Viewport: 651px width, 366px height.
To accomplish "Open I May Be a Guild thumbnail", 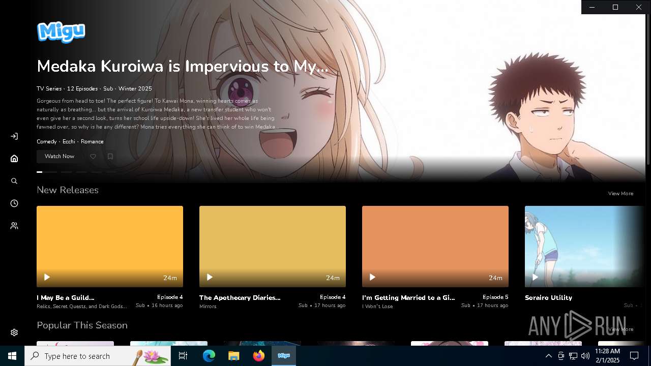I will (x=110, y=247).
